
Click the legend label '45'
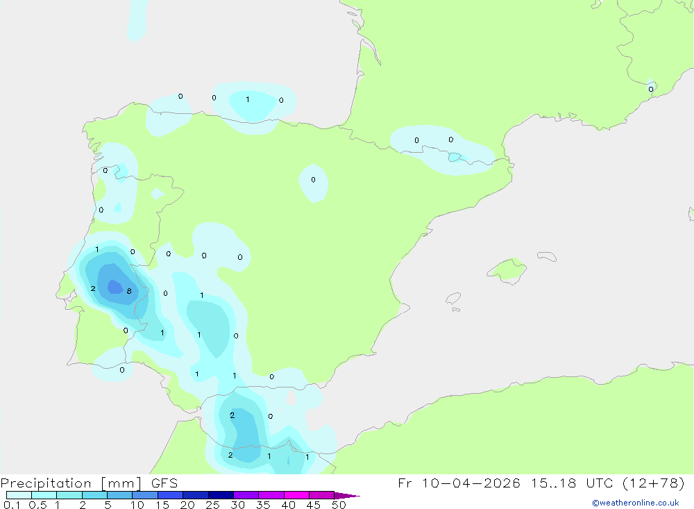[314, 505]
